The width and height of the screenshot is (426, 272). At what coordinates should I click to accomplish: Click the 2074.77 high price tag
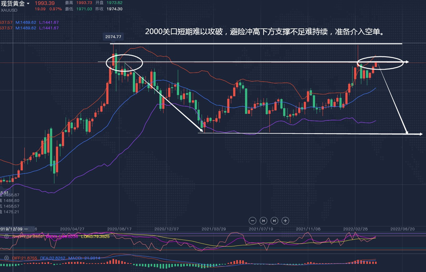click(x=113, y=37)
